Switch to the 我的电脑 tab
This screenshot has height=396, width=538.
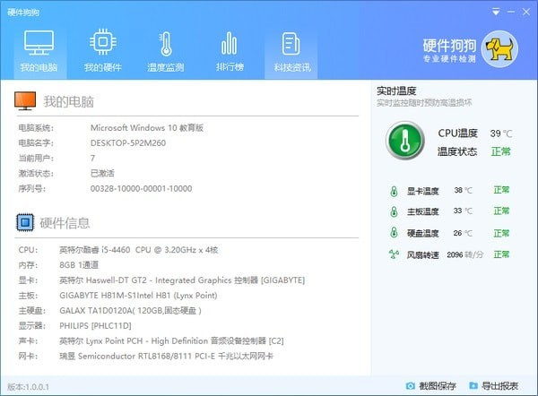coord(39,52)
